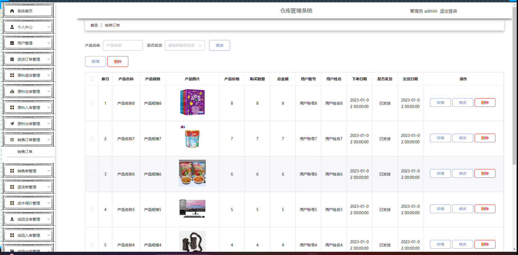Click the bar chart icon for 原料仓库管理

[12, 92]
